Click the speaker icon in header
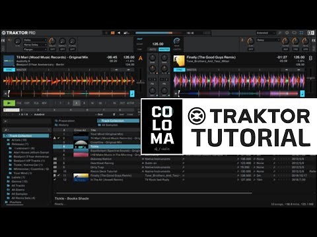Image resolution: width=317 pixels, height=237 pixels. (x=119, y=33)
